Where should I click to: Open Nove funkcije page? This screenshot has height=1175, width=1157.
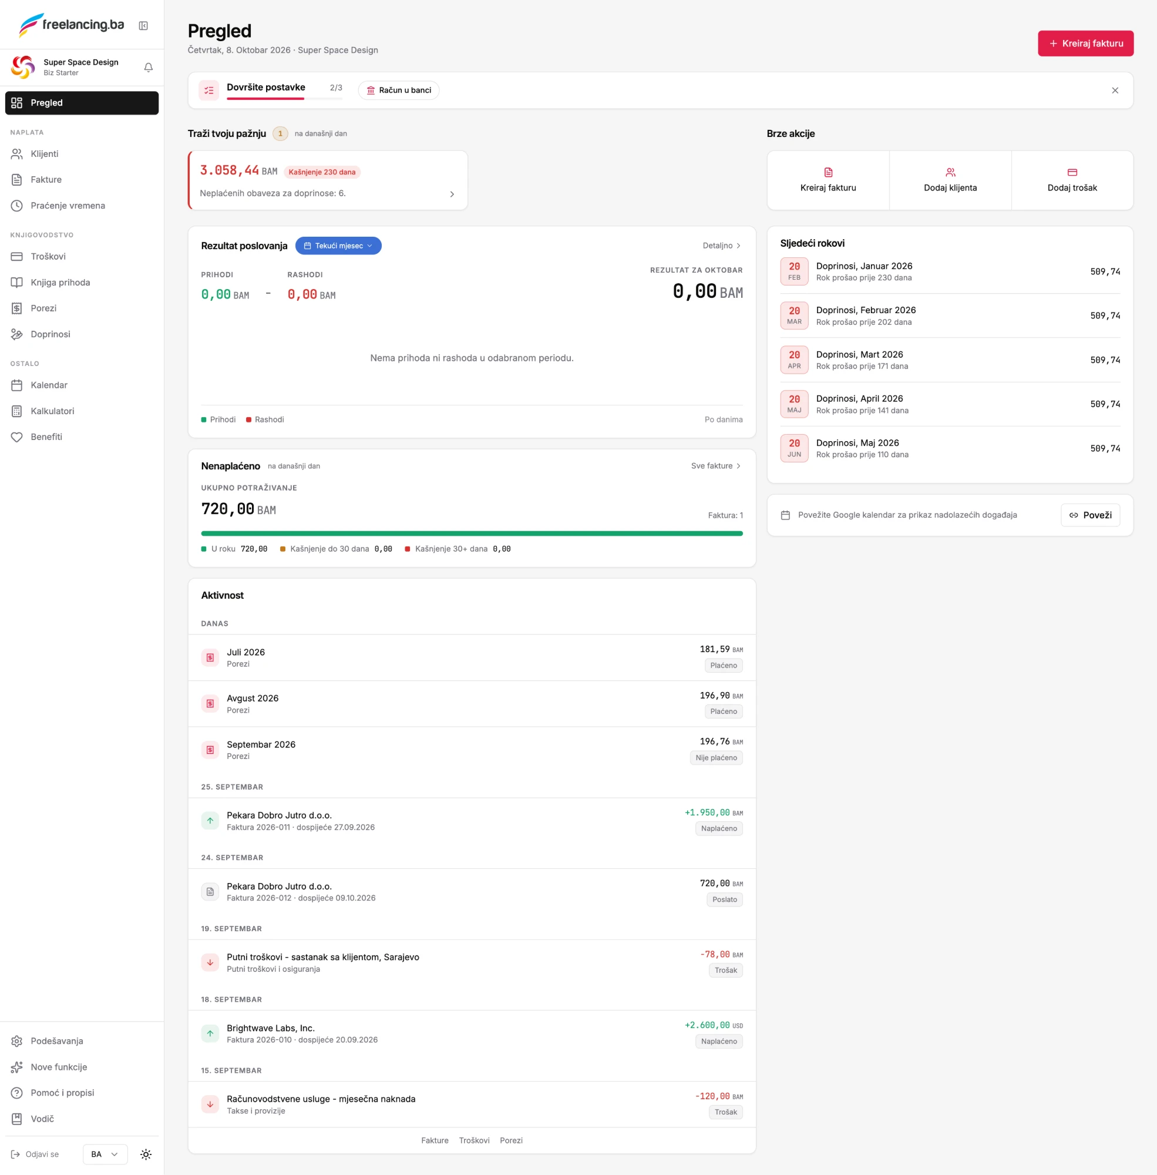82,1067
